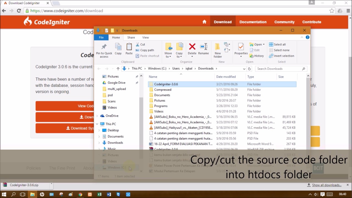The height and width of the screenshot is (198, 352).
Task: Click Properties icon in Explorer title bar
Action: pyautogui.click(x=107, y=31)
